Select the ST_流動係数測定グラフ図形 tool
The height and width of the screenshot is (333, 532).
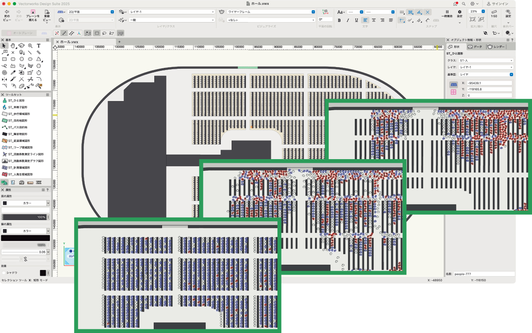(23, 161)
